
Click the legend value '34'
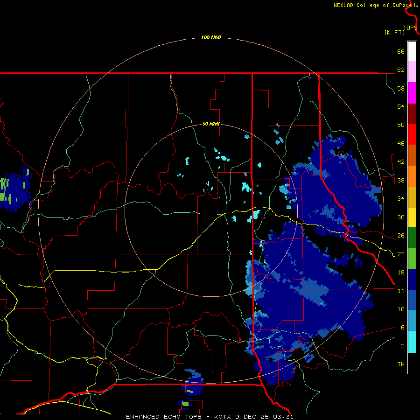click(x=401, y=199)
